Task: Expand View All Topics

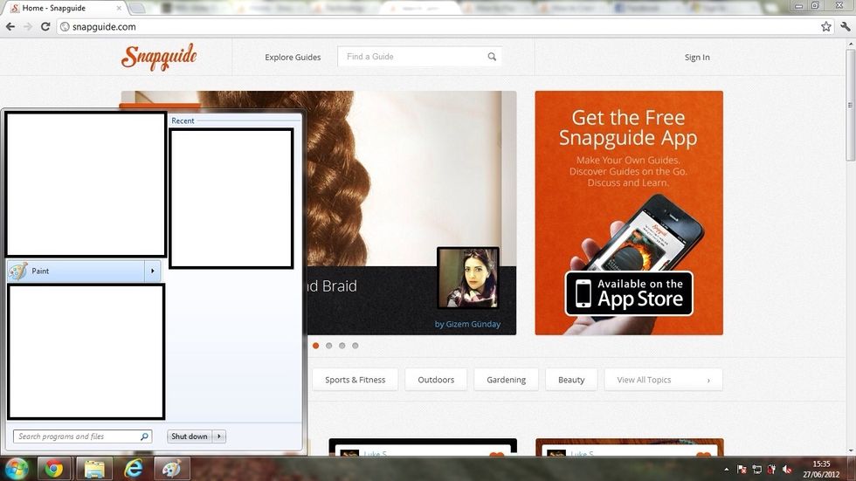Action: (663, 380)
